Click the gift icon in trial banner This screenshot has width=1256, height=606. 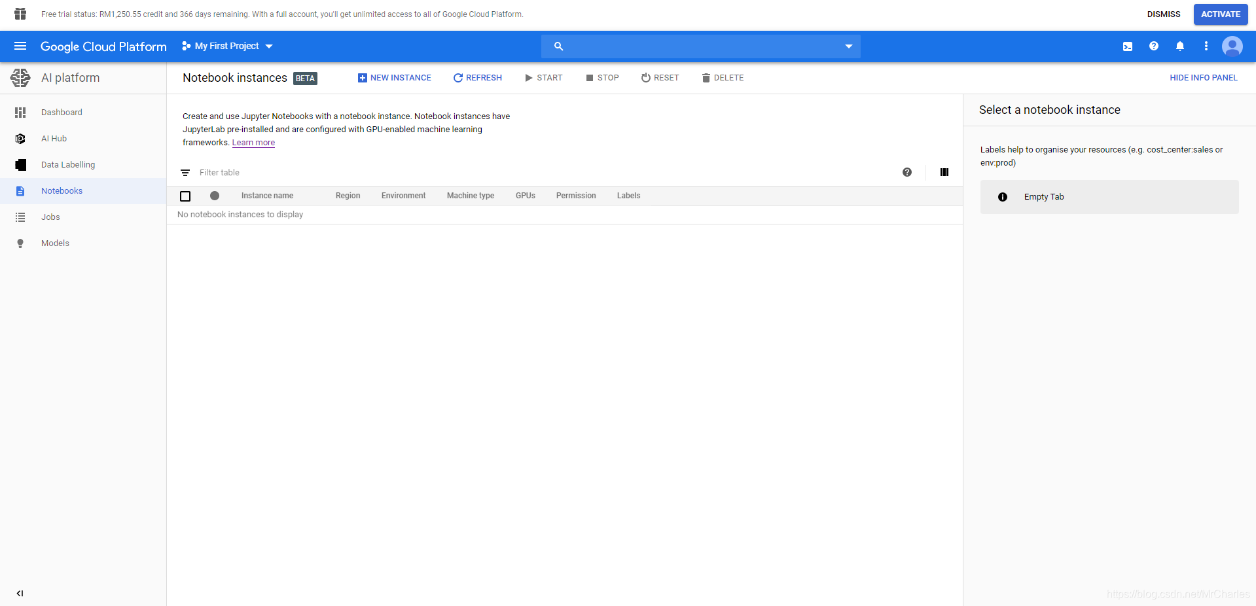tap(20, 14)
